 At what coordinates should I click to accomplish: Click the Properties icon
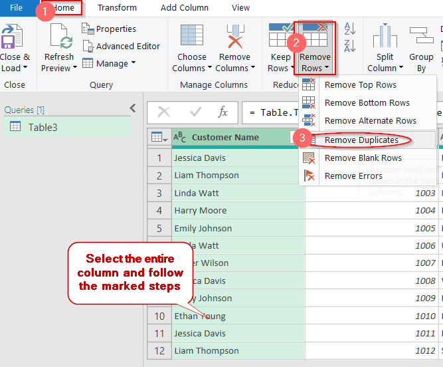click(88, 29)
